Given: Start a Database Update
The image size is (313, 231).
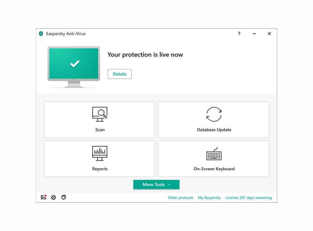Looking at the screenshot, I should click(x=213, y=120).
